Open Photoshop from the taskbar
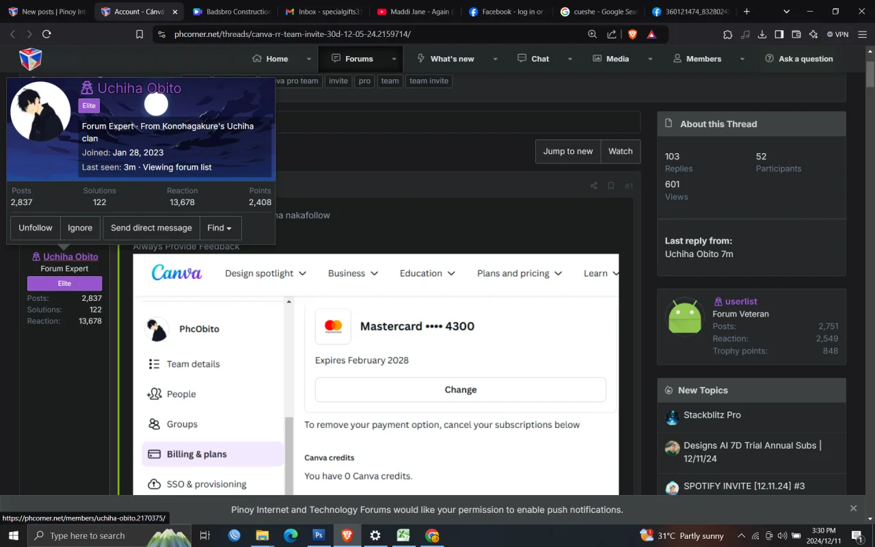This screenshot has height=547, width=875. click(x=319, y=535)
